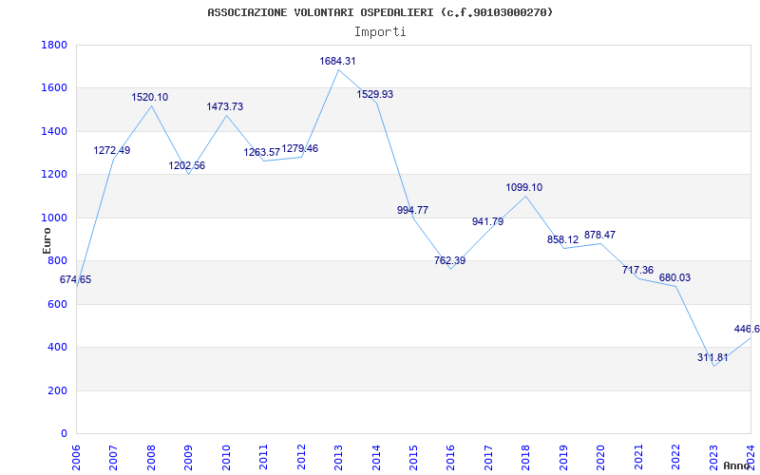Image resolution: width=760 pixels, height=475 pixels.
Task: Click the 2022 x-axis year tick
Action: pyautogui.click(x=676, y=458)
